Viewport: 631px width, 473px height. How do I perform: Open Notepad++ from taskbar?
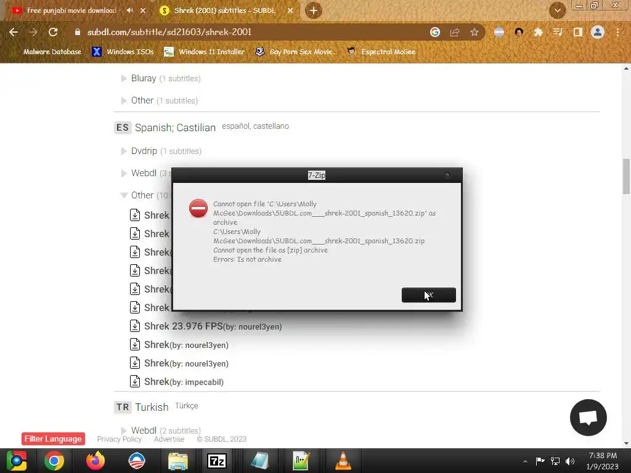301,461
